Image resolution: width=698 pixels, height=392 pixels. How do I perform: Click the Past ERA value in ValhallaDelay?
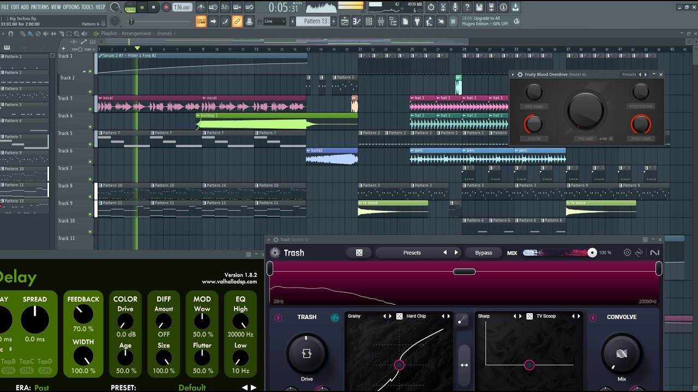pyautogui.click(x=41, y=388)
